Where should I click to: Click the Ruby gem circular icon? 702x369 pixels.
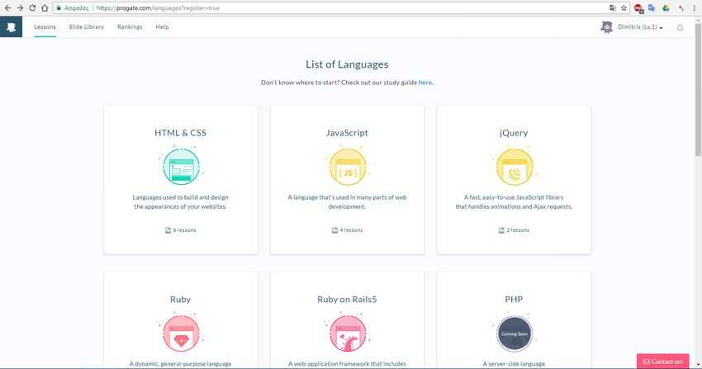coord(181,334)
